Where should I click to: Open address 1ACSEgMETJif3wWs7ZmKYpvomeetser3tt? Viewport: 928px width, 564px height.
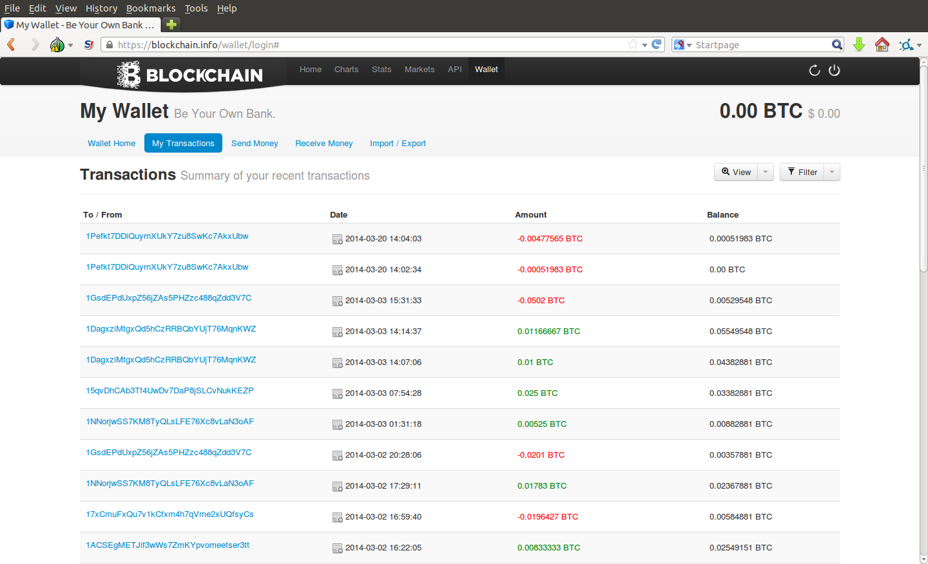(168, 545)
